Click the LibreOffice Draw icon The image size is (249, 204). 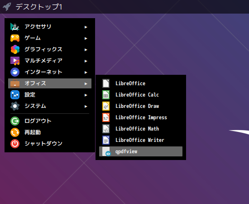pos(106,106)
